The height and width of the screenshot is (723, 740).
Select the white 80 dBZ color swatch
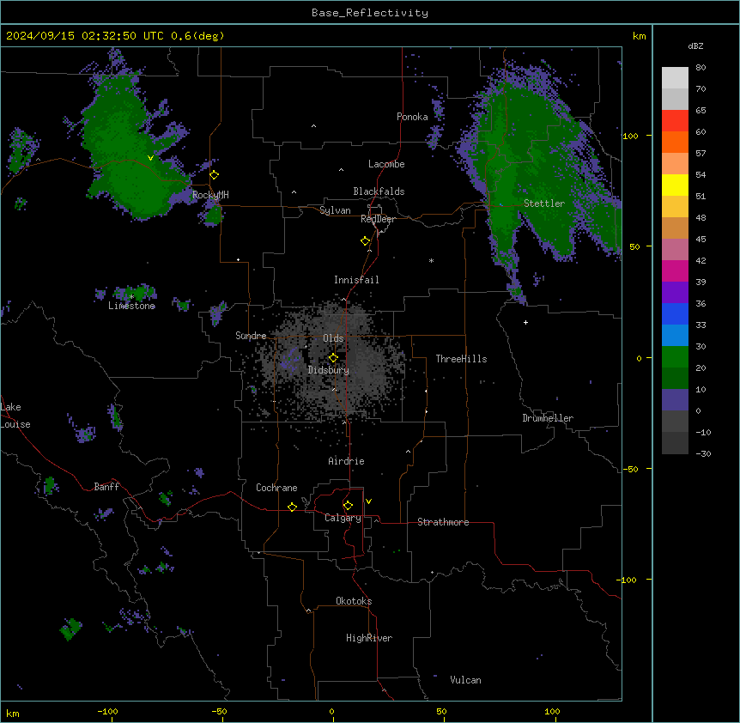[675, 78]
